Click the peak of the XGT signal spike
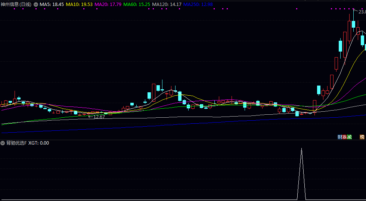The width and height of the screenshot is (366, 201). click(301, 149)
